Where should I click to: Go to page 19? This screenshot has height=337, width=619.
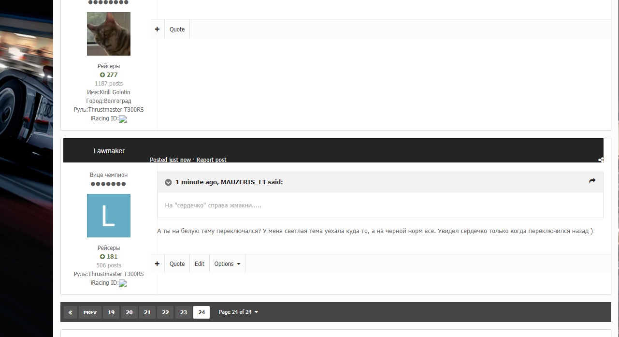(111, 312)
